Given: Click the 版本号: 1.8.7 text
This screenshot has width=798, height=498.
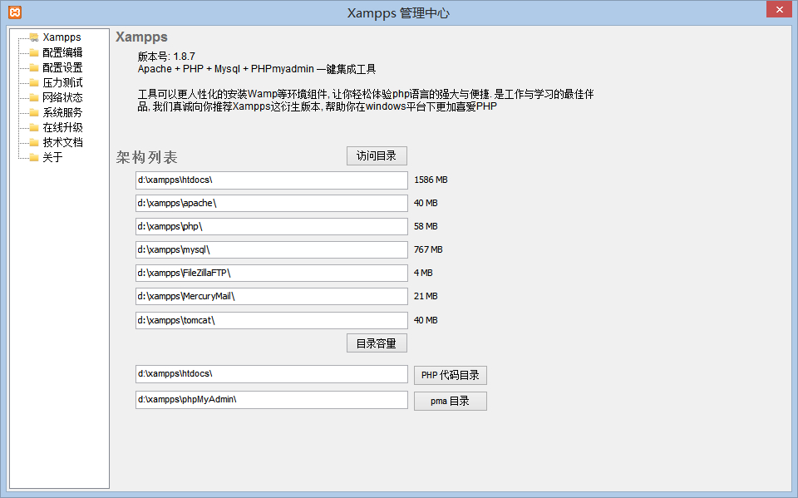Looking at the screenshot, I should (166, 57).
